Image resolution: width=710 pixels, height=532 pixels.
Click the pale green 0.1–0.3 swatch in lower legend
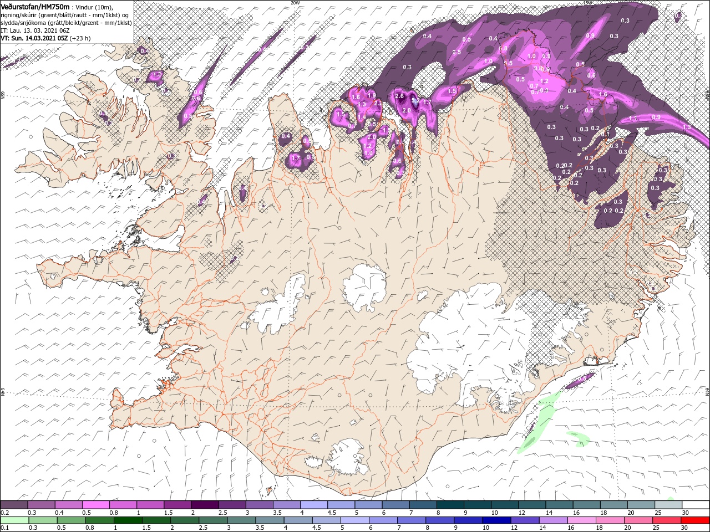[14, 520]
